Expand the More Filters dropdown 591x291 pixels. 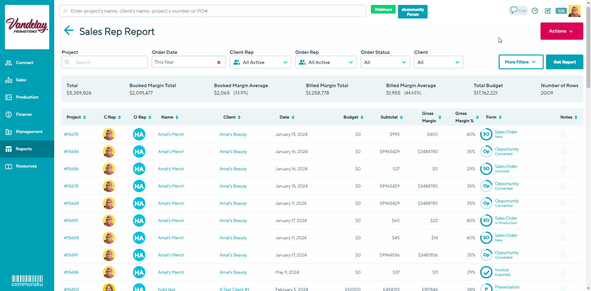pyautogui.click(x=521, y=62)
